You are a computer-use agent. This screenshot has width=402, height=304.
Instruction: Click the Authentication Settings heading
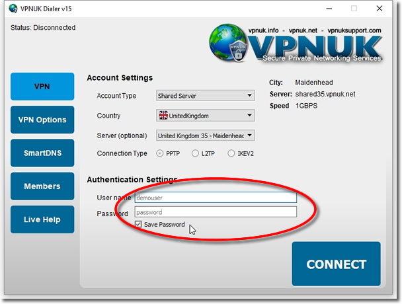click(x=132, y=180)
